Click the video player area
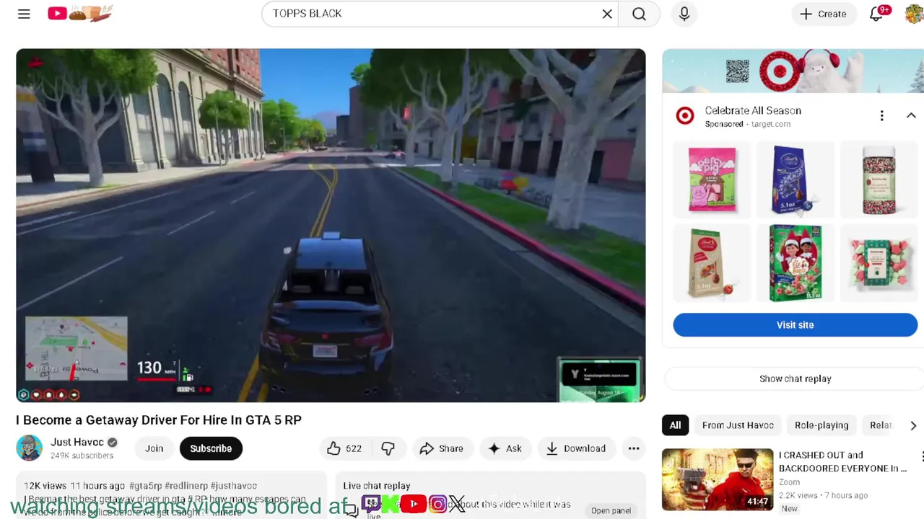Viewport: 924px width, 519px height. click(x=331, y=225)
